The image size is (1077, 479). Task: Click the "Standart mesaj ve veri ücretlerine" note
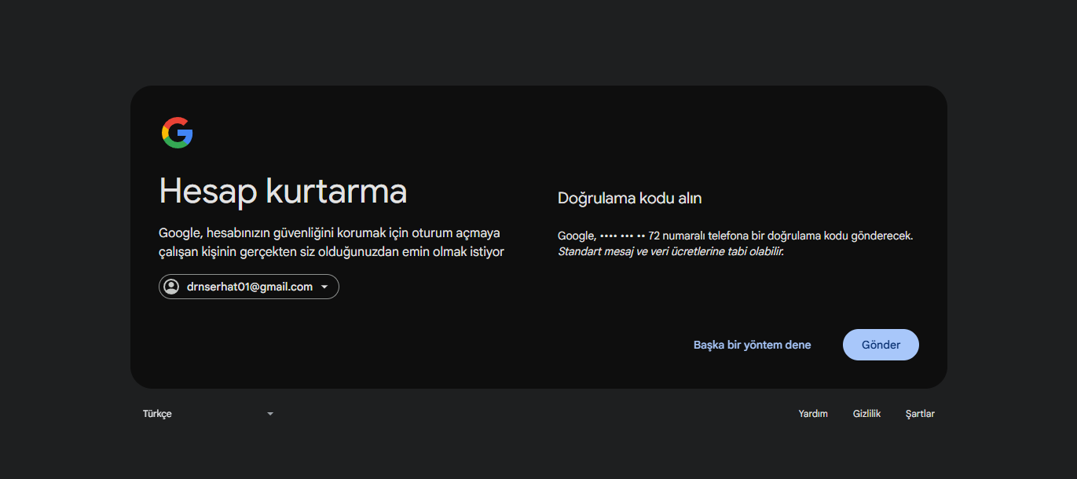(671, 251)
